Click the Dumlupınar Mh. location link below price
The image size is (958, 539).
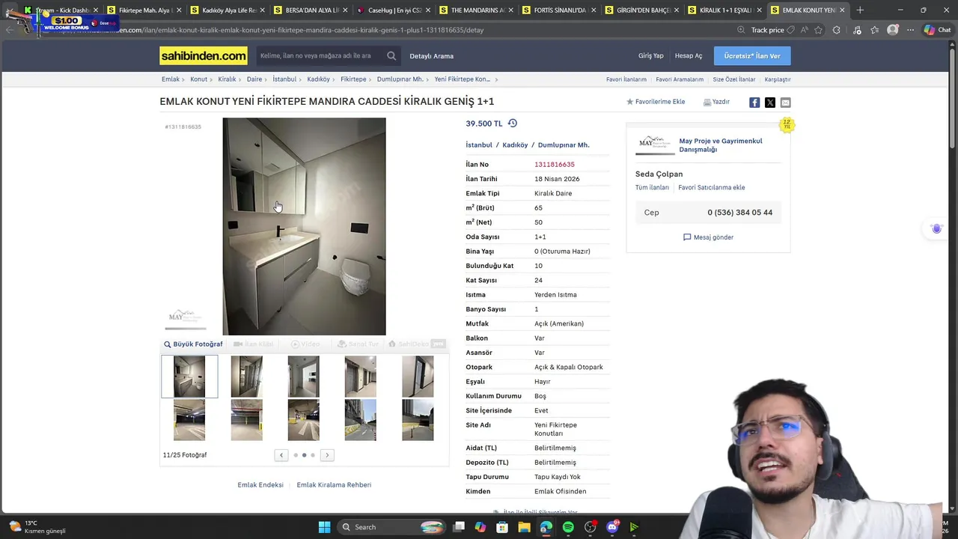[x=564, y=145]
